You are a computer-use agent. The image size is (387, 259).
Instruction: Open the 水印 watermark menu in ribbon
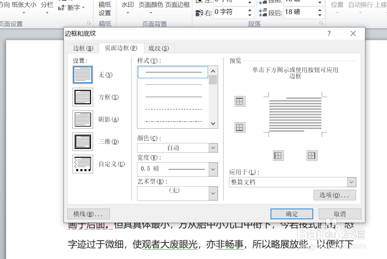point(128,7)
